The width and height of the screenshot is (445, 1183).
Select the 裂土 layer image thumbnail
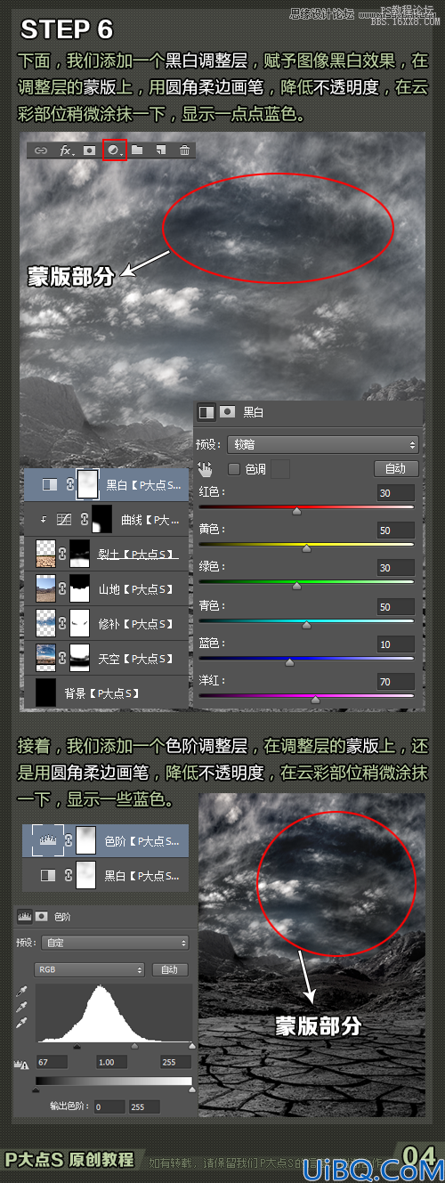(44, 554)
